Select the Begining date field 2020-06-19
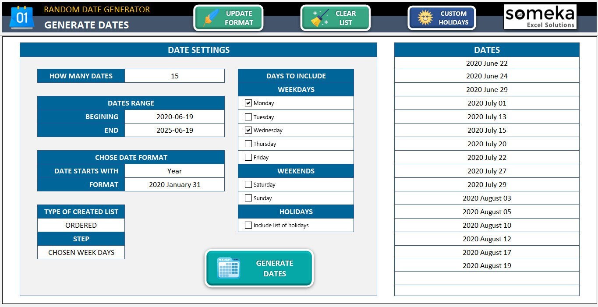Image resolution: width=598 pixels, height=307 pixels. (x=174, y=116)
